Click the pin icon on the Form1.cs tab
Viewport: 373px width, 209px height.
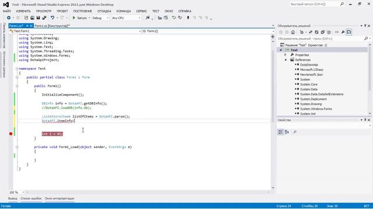pyautogui.click(x=27, y=26)
